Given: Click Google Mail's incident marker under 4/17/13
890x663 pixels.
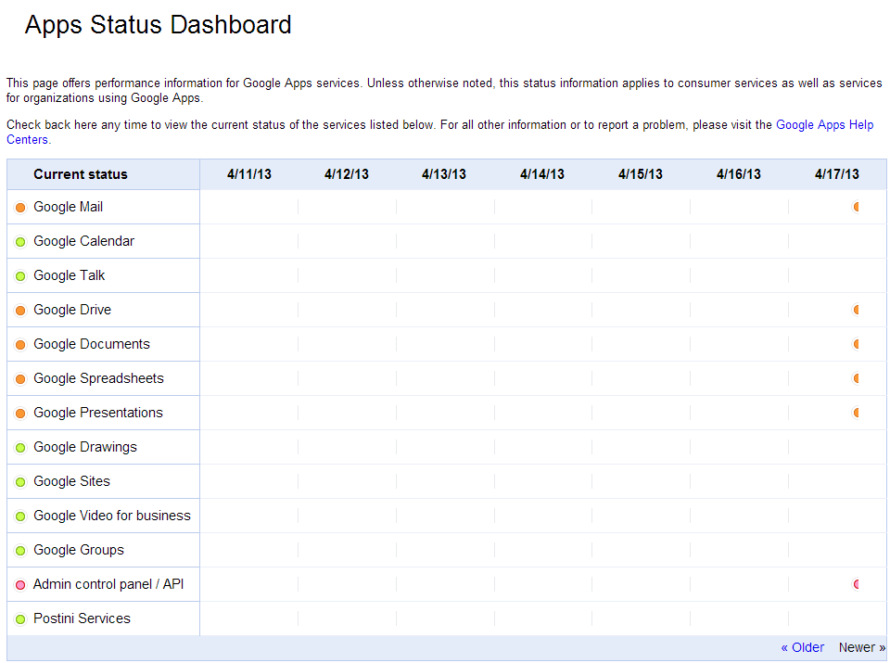Looking at the screenshot, I should coord(856,207).
